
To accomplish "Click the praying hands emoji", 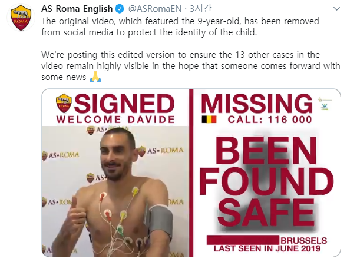I will (x=95, y=77).
